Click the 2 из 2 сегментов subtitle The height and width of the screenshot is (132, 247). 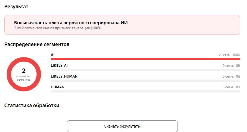point(58,28)
